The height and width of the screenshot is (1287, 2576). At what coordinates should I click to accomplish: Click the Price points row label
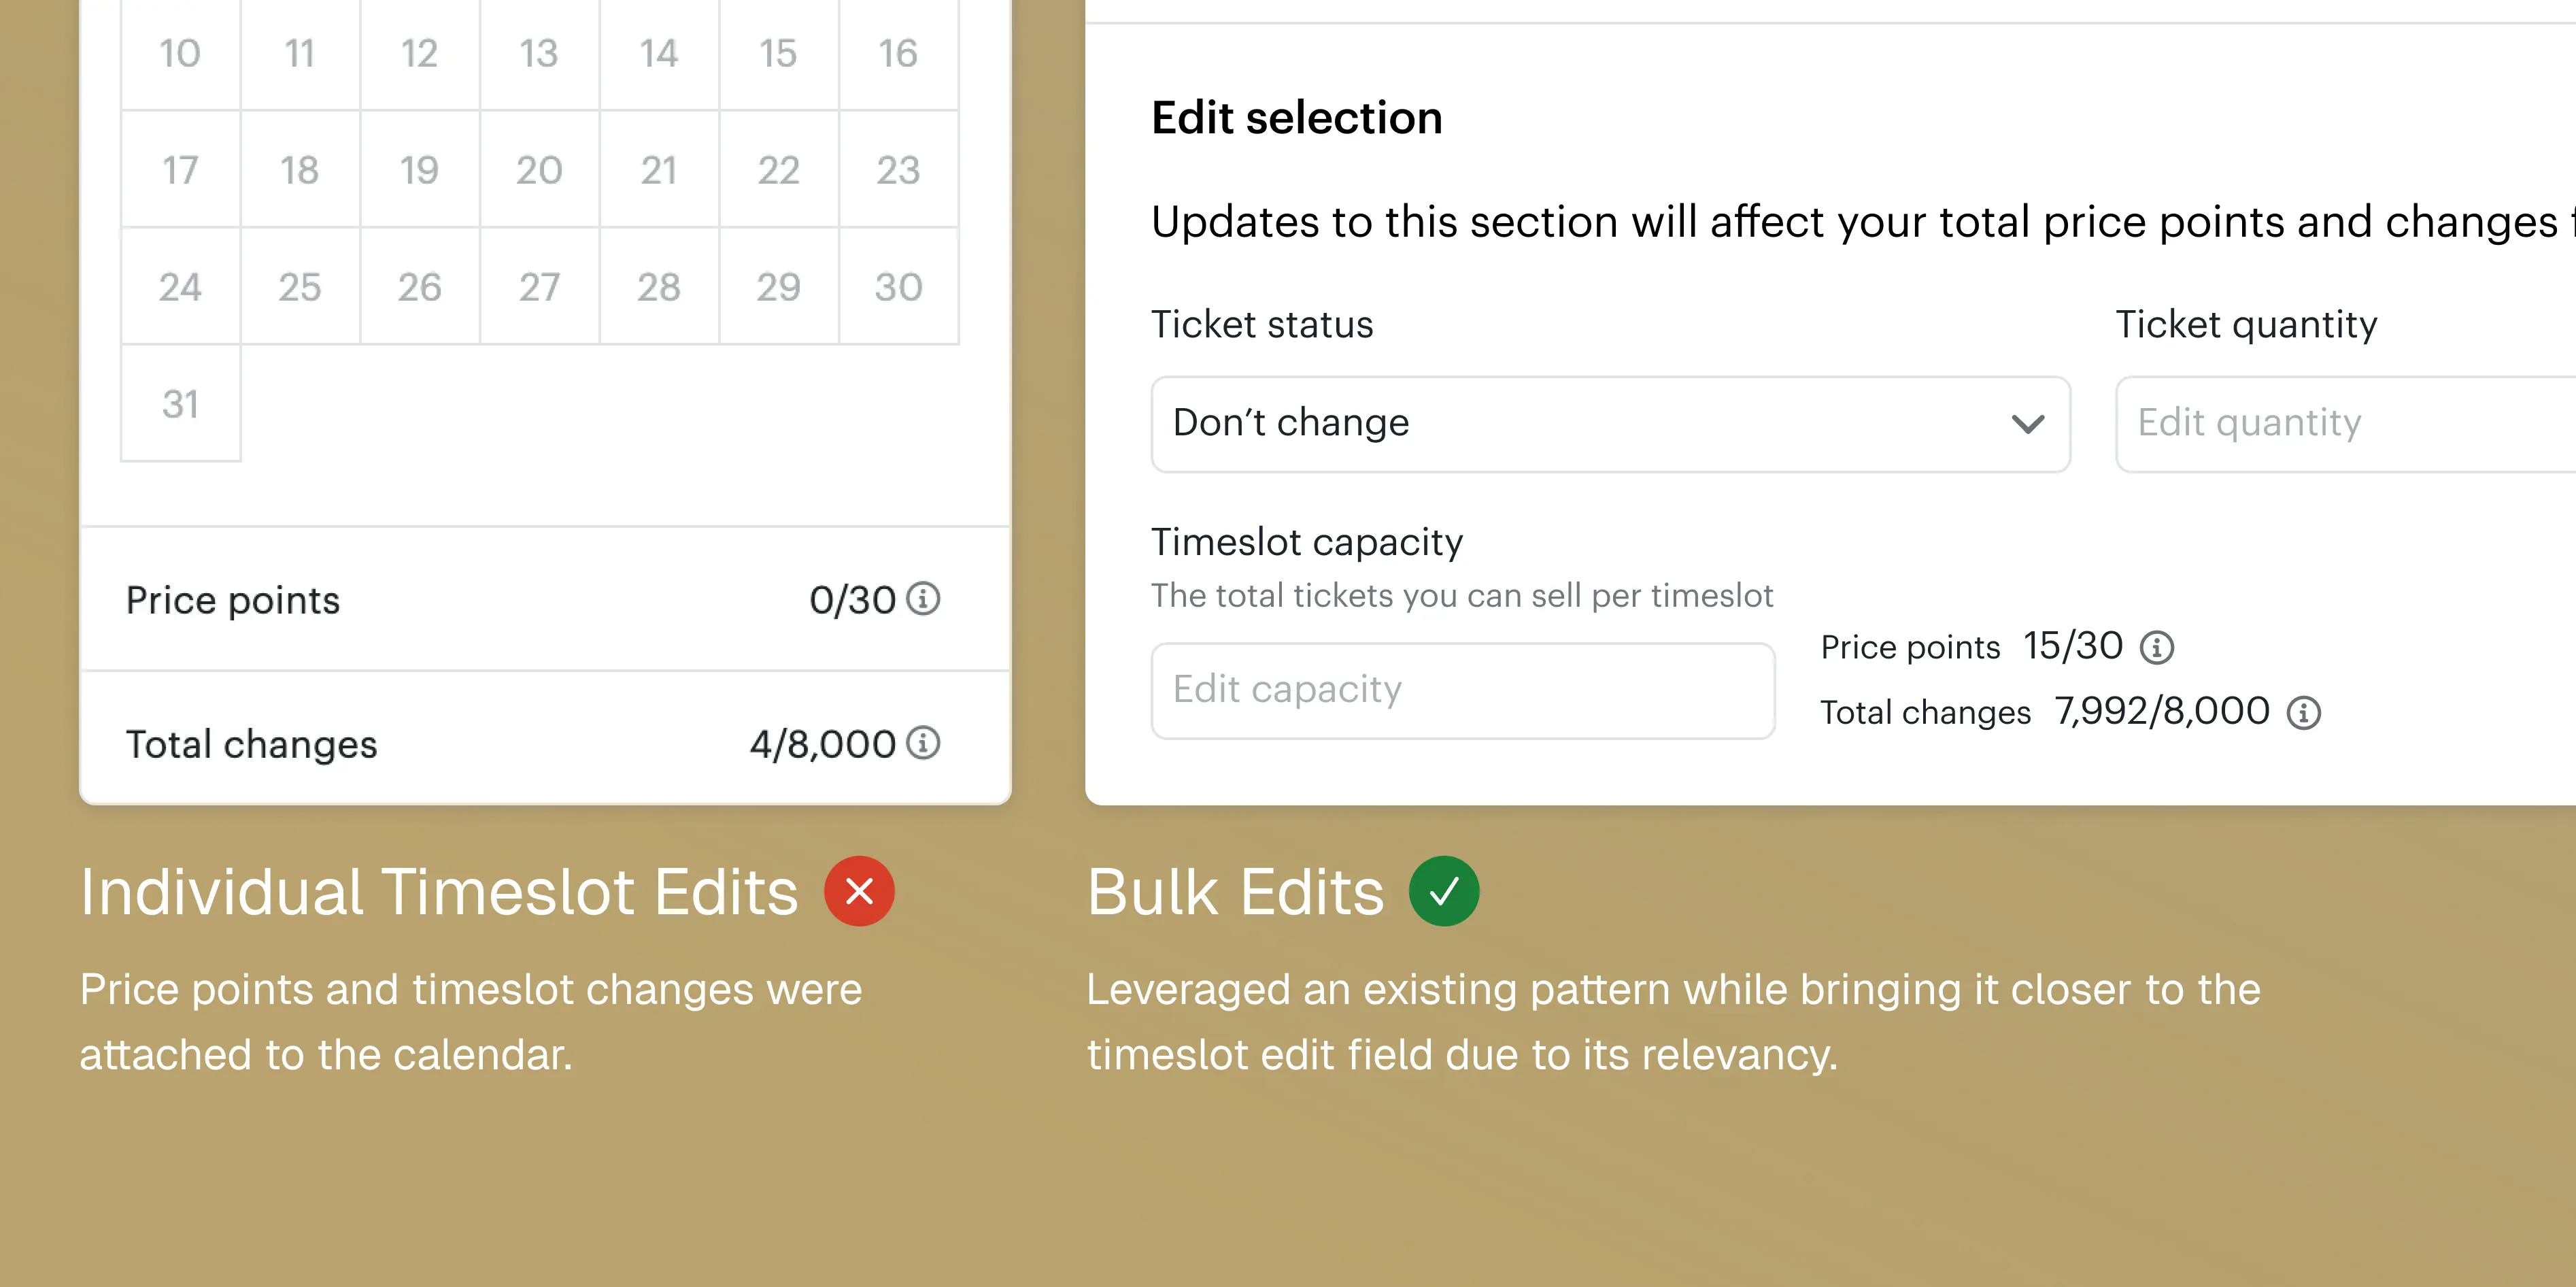tap(233, 600)
